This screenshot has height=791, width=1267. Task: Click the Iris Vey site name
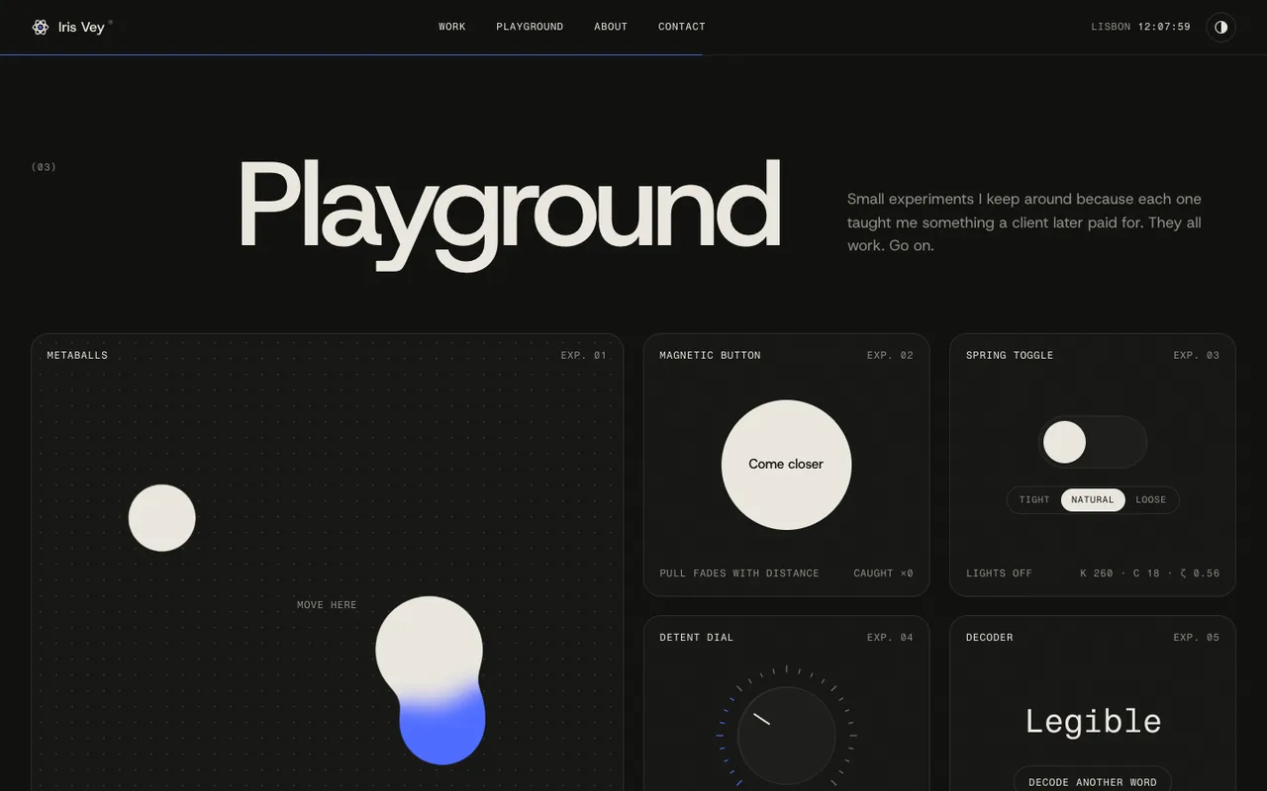pyautogui.click(x=81, y=27)
